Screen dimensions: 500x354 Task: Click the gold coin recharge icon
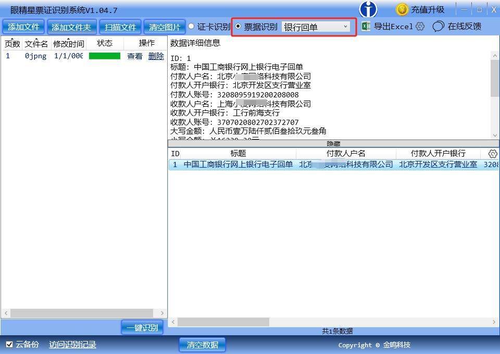point(402,9)
